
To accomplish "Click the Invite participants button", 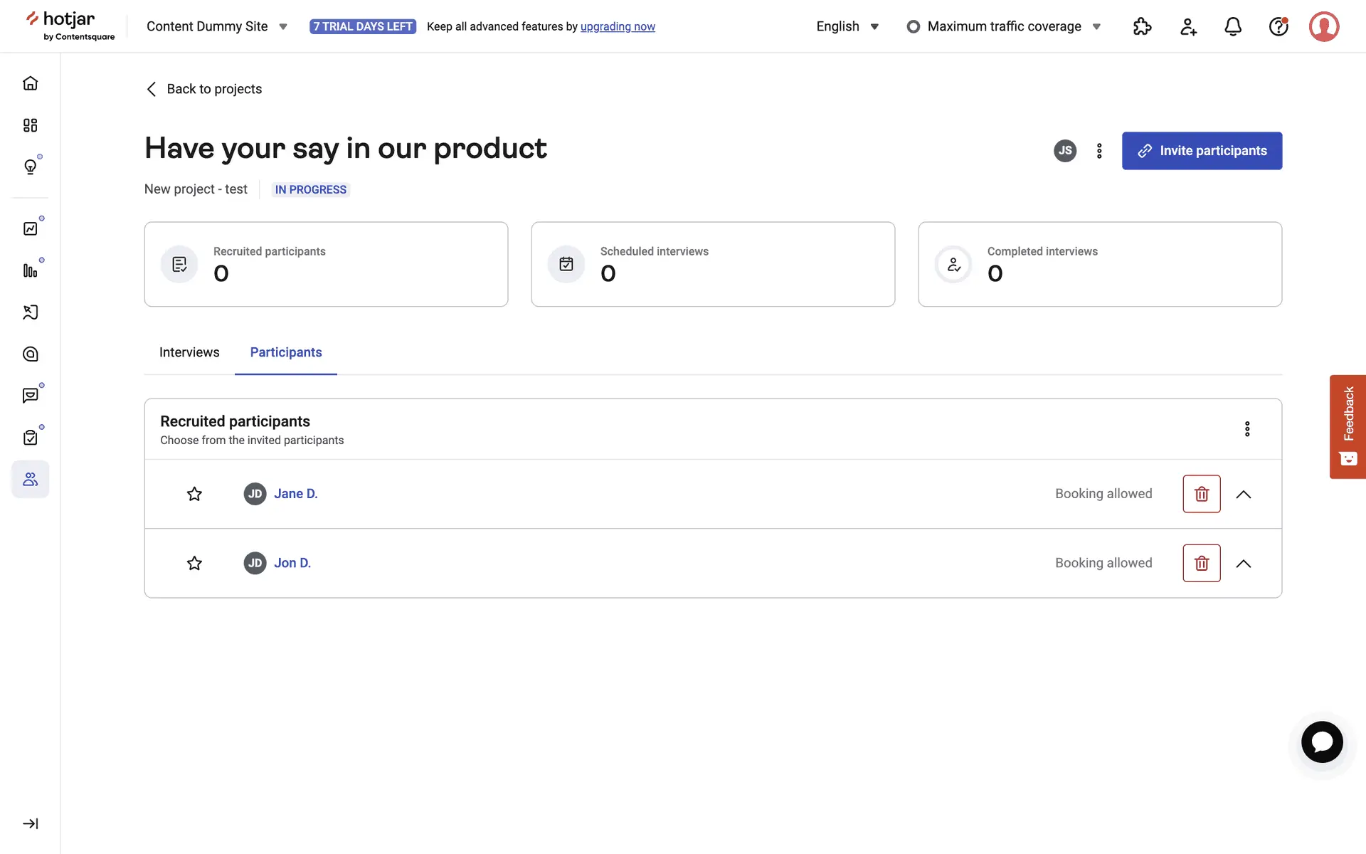I will point(1202,151).
